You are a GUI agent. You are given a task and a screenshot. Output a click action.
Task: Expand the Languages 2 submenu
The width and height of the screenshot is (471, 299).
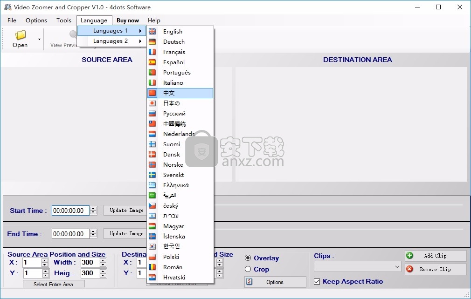click(x=112, y=41)
